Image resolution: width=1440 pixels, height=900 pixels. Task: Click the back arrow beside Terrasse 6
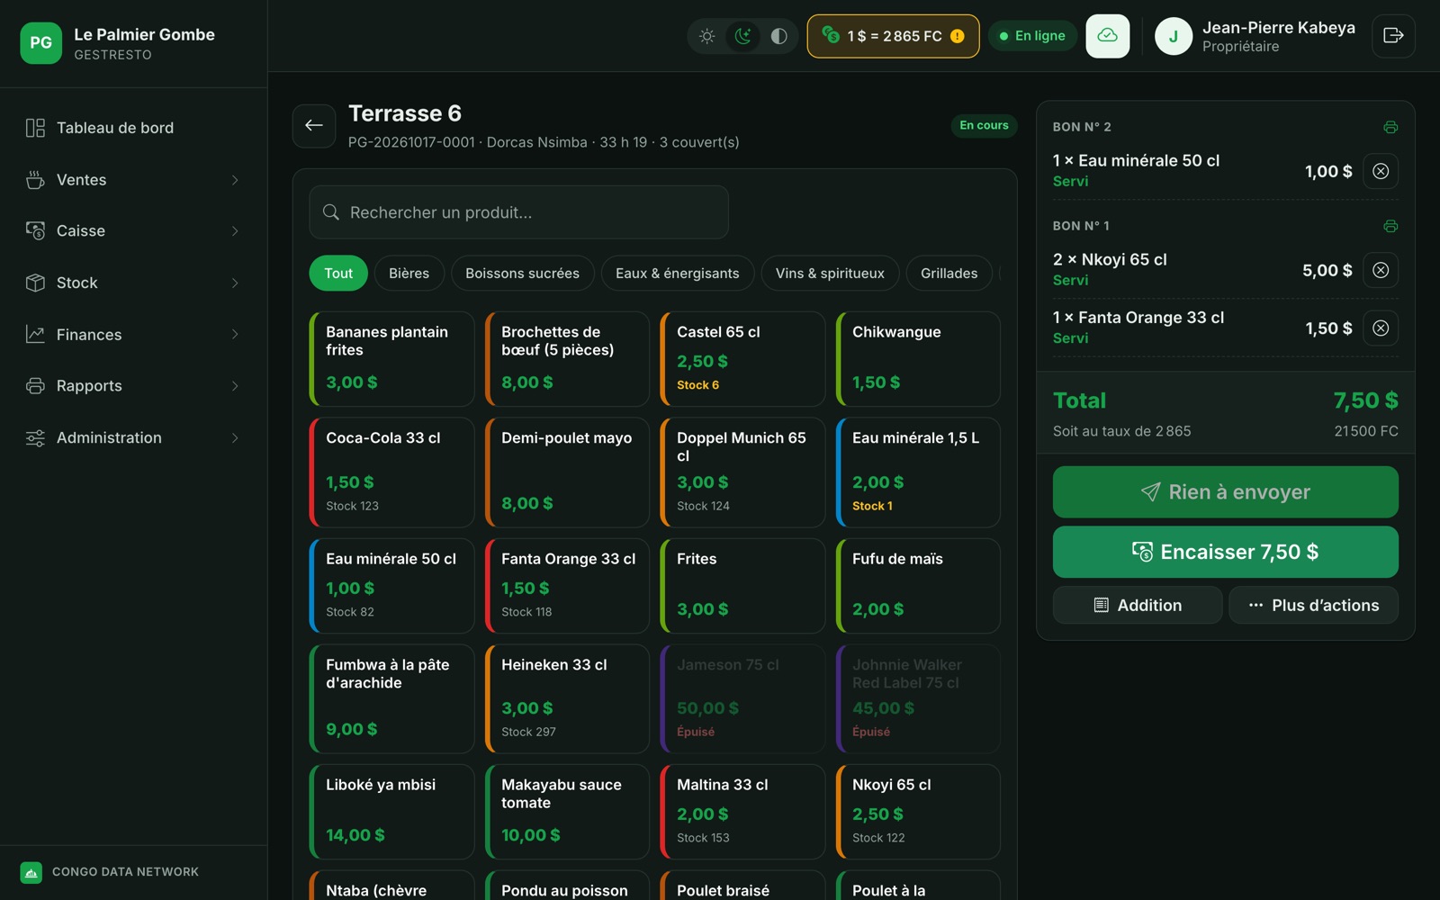[314, 126]
